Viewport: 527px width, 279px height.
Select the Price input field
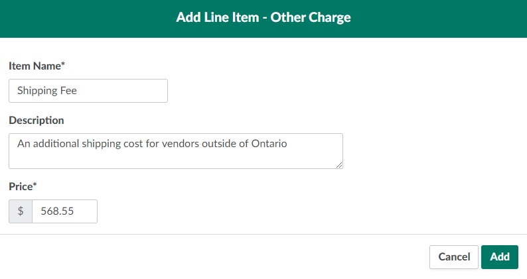pos(64,211)
